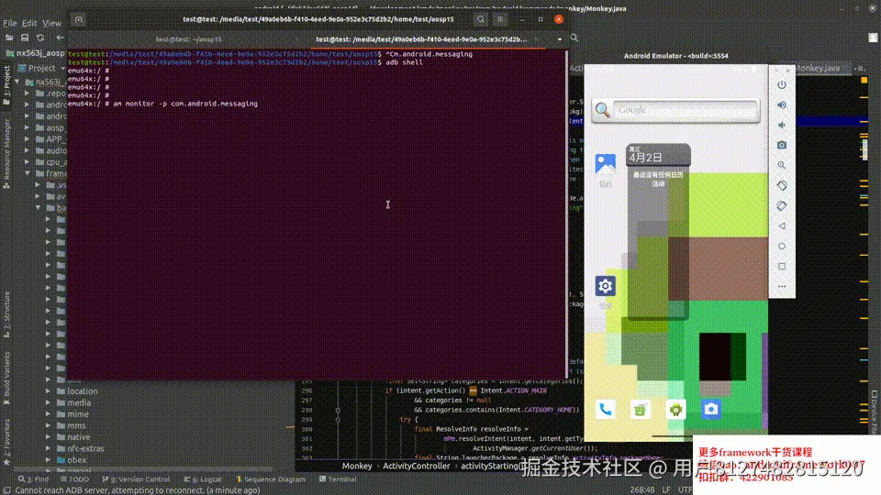Expand the .repo folder in project tree
881x495 pixels.
(x=27, y=93)
